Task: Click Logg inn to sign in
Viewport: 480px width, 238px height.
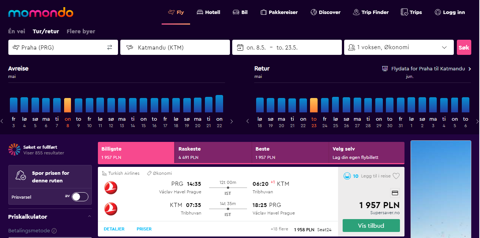Action: (x=450, y=12)
